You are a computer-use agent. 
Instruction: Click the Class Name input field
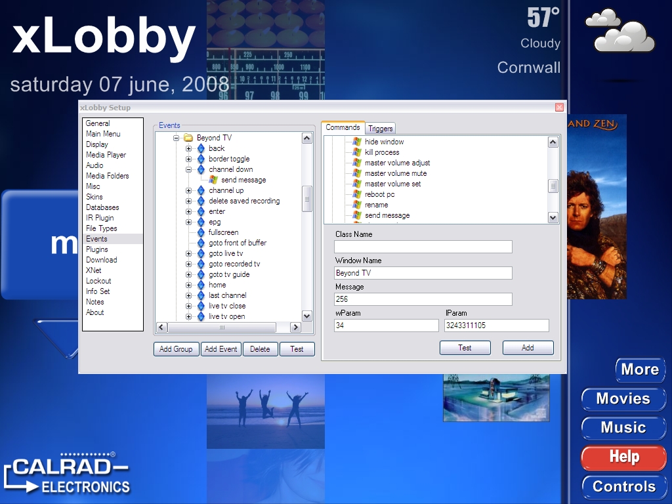point(423,247)
